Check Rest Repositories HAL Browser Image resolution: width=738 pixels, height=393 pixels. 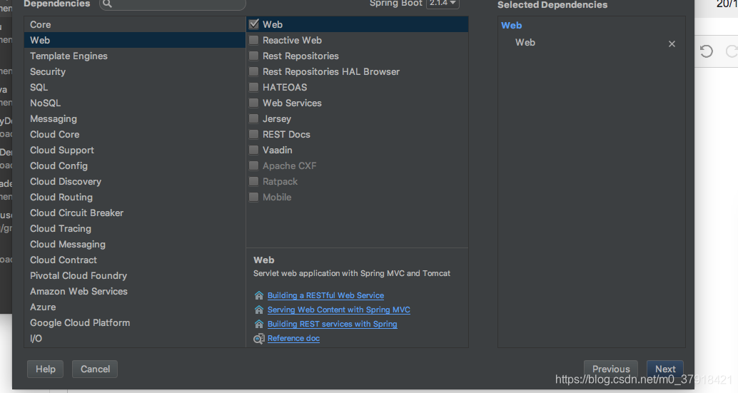(x=253, y=71)
